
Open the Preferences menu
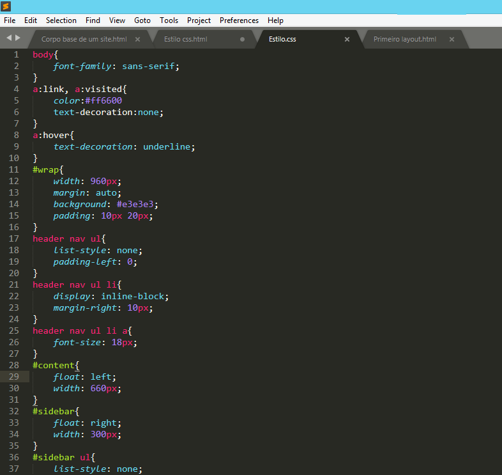[239, 20]
